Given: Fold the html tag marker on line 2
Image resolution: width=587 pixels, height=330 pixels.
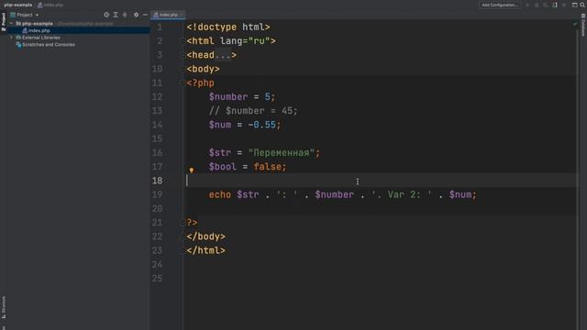Looking at the screenshot, I should pos(183,41).
